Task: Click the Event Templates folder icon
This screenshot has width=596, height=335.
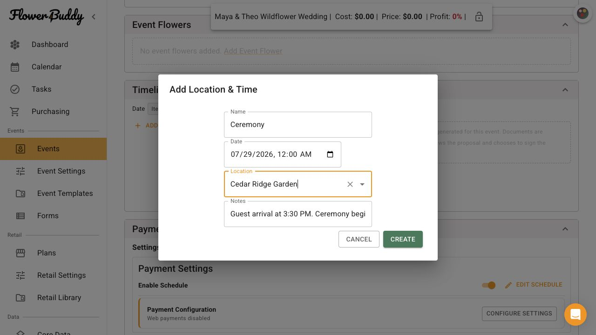Action: coord(20,194)
